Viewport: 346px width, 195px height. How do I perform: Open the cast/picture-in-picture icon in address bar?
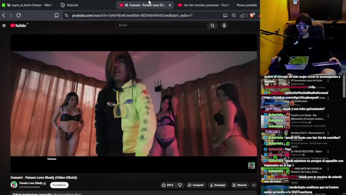point(225,15)
